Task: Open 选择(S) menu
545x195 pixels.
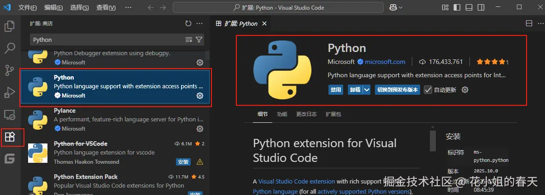Action: (x=80, y=8)
